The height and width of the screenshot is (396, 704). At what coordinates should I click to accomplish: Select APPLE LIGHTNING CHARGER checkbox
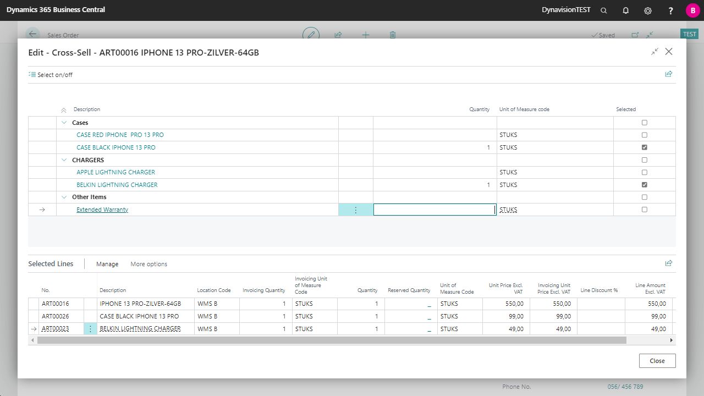coord(645,172)
